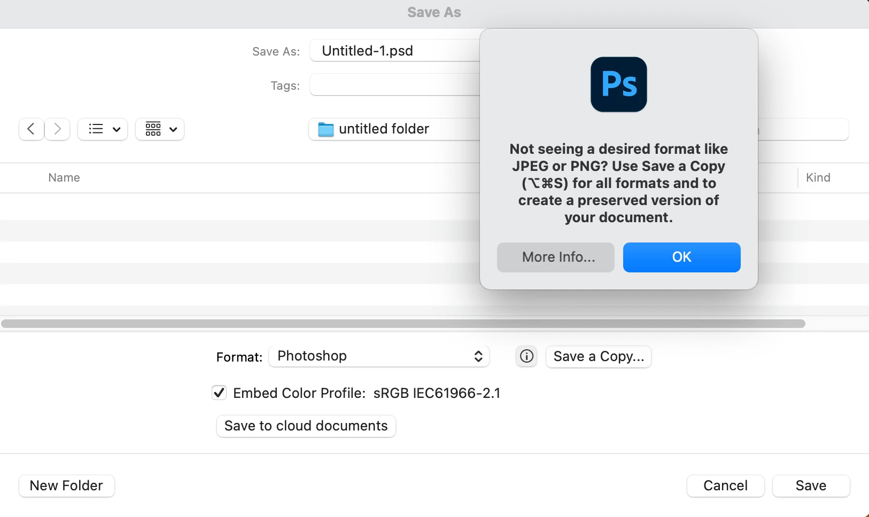
Task: Open the Format Photoshop dropdown
Action: 379,356
